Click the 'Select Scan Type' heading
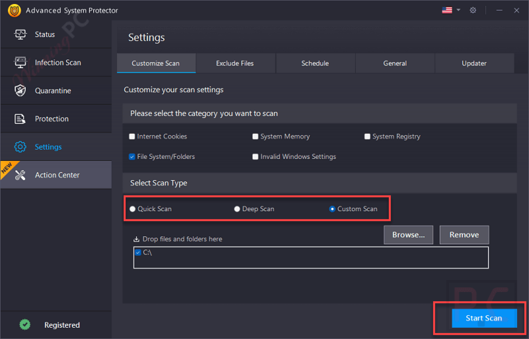Screen dimensions: 529x339 click(159, 183)
